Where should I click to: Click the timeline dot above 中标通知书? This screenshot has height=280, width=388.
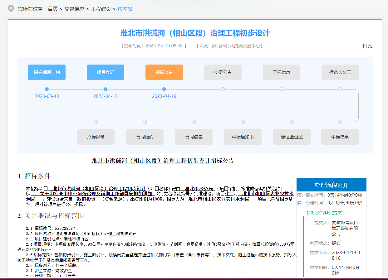(x=243, y=122)
